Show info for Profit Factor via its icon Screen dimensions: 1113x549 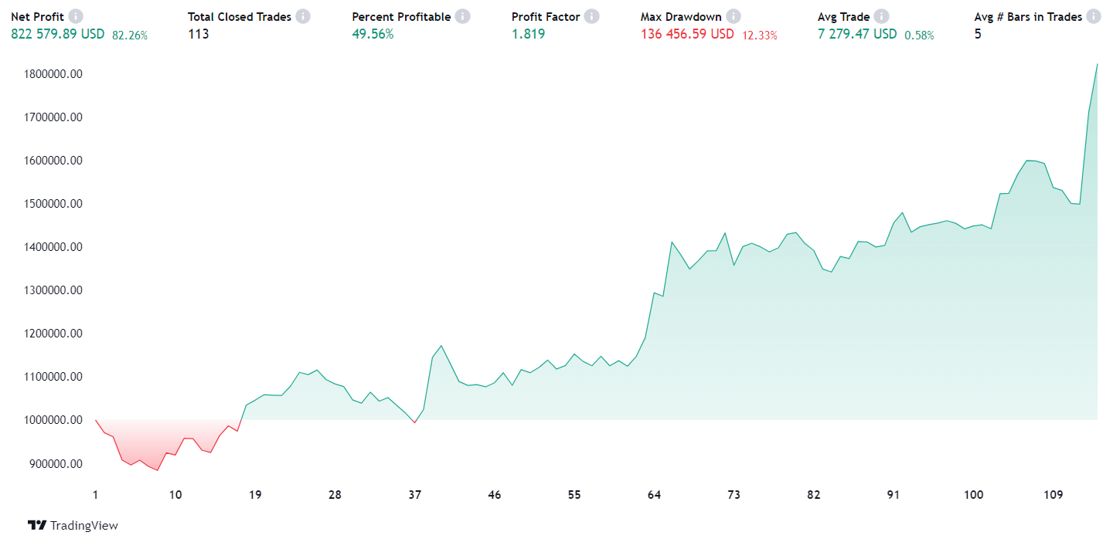(591, 16)
